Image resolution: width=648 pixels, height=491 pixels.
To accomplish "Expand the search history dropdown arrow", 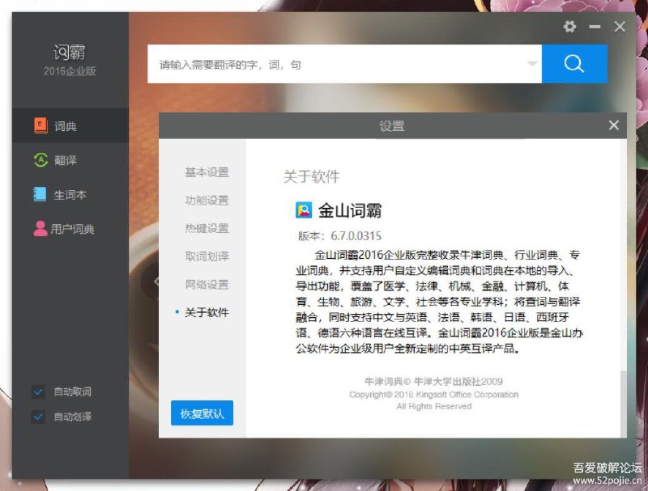I will pos(531,64).
